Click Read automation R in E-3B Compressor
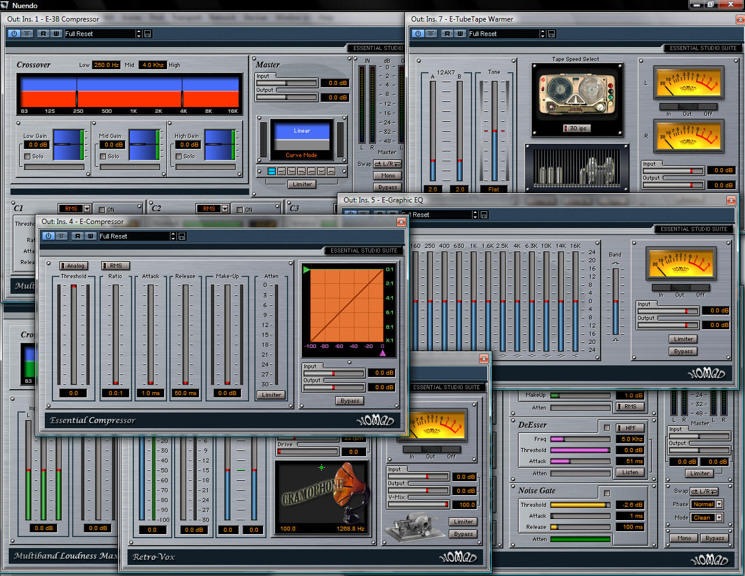Viewport: 745px width, 576px height. (44, 34)
